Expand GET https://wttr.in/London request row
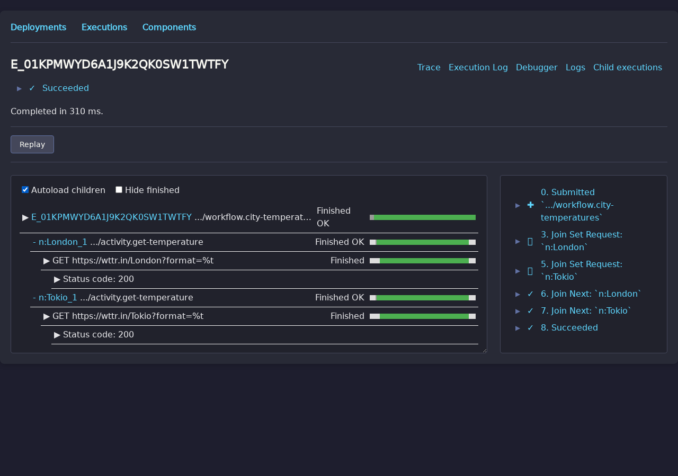 click(47, 260)
